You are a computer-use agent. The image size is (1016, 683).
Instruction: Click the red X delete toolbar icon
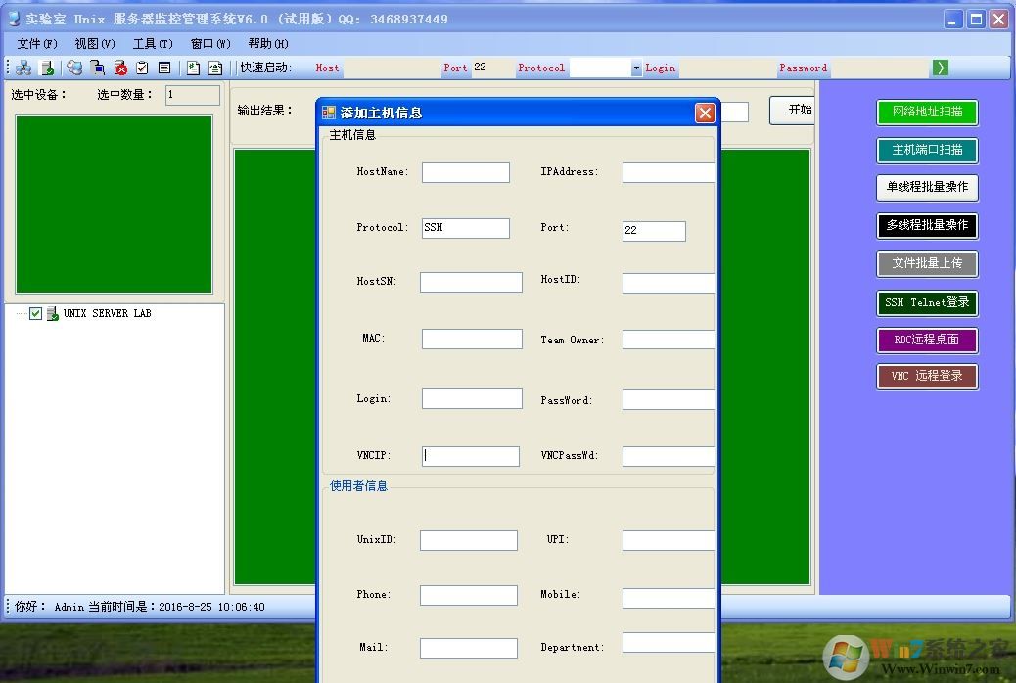[x=120, y=68]
